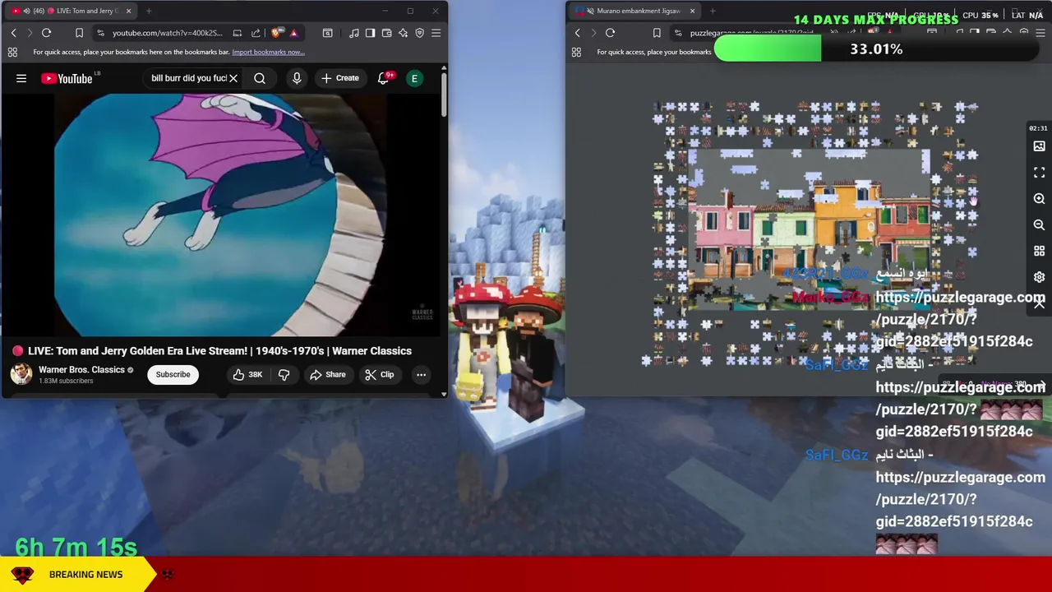Go back in the puzzle browser window

(x=577, y=33)
